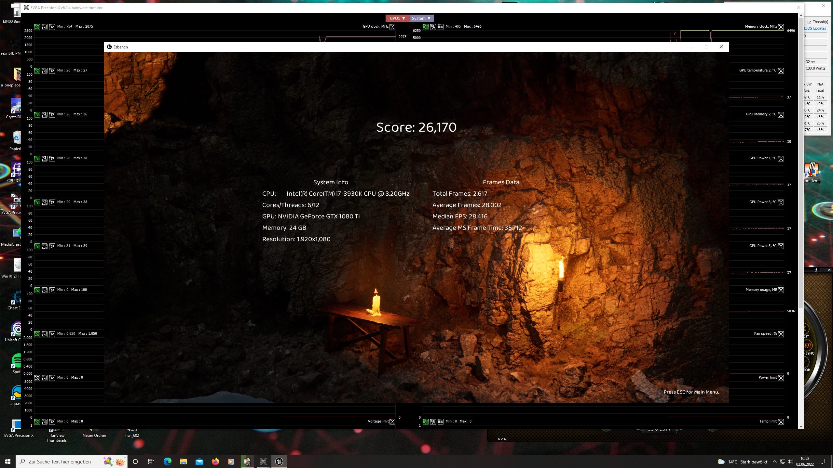Expand hidden system tray icons chevron

[x=775, y=461]
